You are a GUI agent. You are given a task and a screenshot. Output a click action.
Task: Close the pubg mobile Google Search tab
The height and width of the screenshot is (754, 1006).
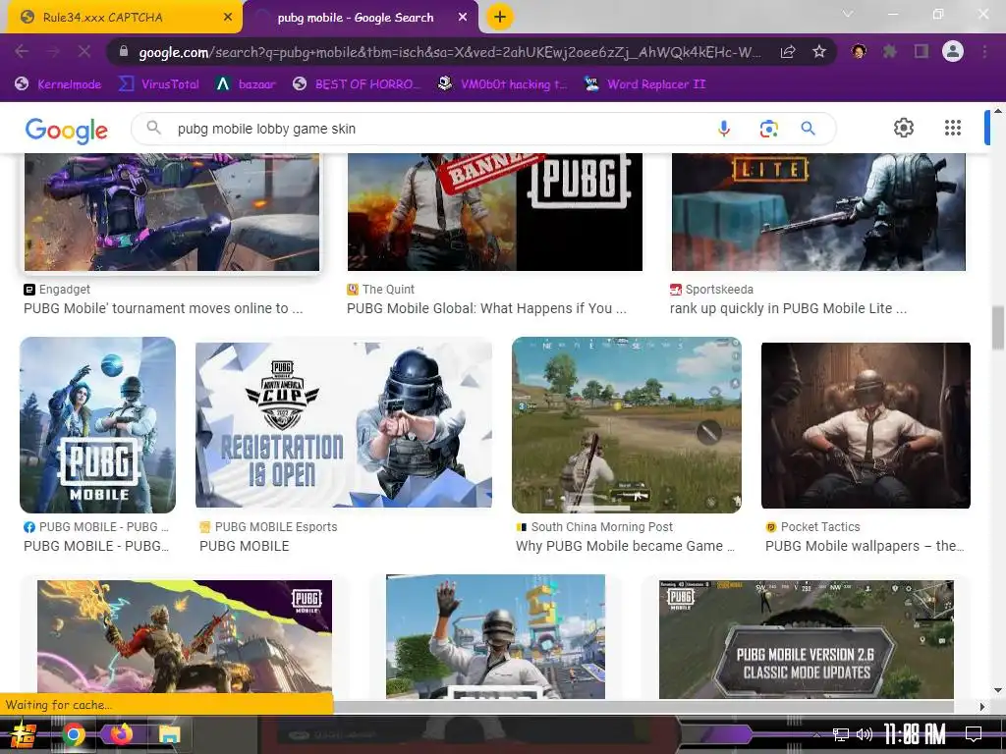pyautogui.click(x=463, y=18)
